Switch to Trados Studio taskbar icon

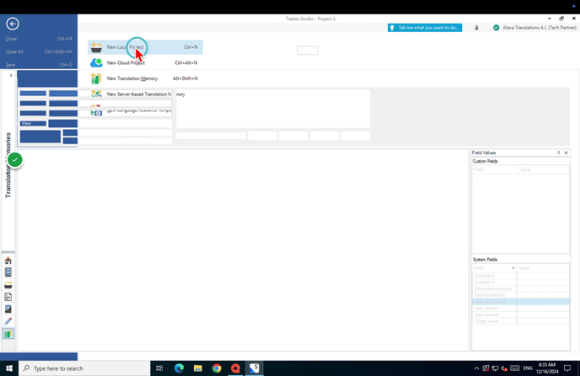tap(255, 368)
